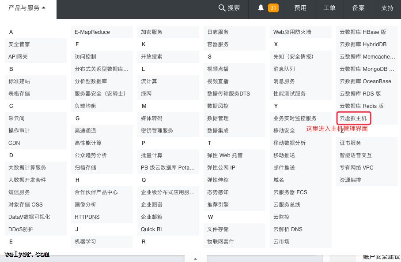Open 企业邮箱 service

[151, 217]
